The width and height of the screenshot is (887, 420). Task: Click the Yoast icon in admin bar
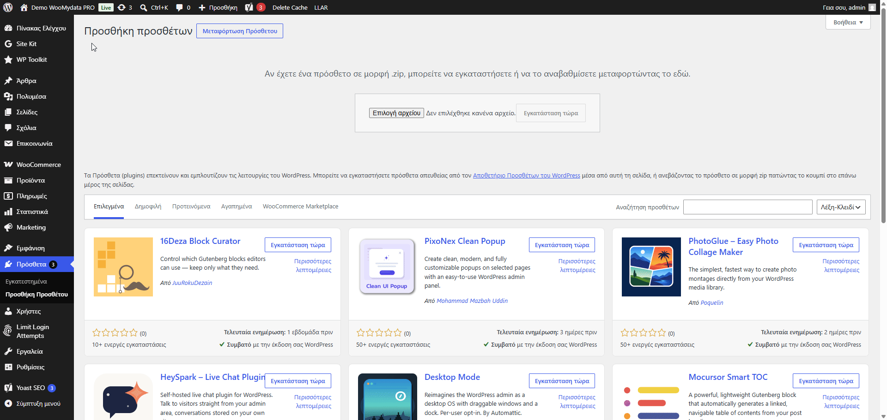(249, 7)
